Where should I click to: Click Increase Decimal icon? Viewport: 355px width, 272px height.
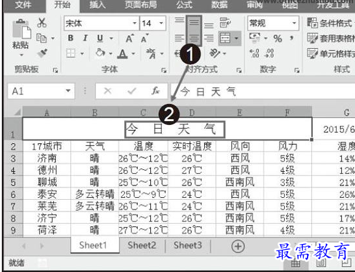[x=254, y=53]
